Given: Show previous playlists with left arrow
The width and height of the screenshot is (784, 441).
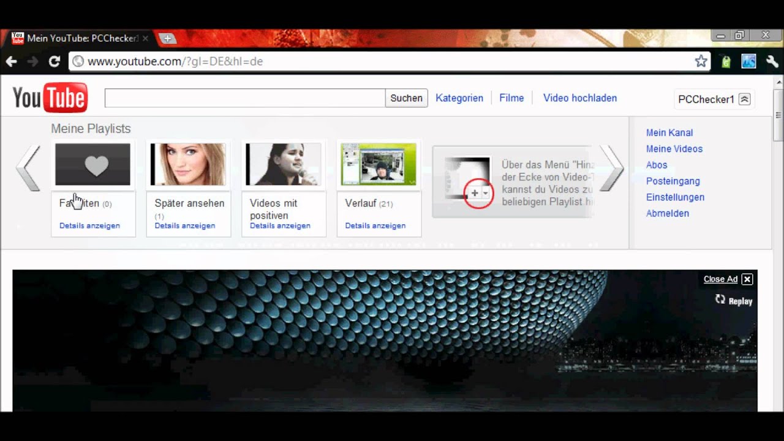Looking at the screenshot, I should (28, 168).
